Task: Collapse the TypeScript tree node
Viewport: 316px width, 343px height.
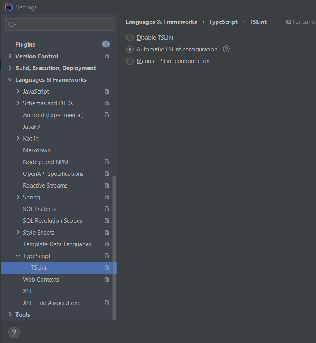Action: click(18, 256)
